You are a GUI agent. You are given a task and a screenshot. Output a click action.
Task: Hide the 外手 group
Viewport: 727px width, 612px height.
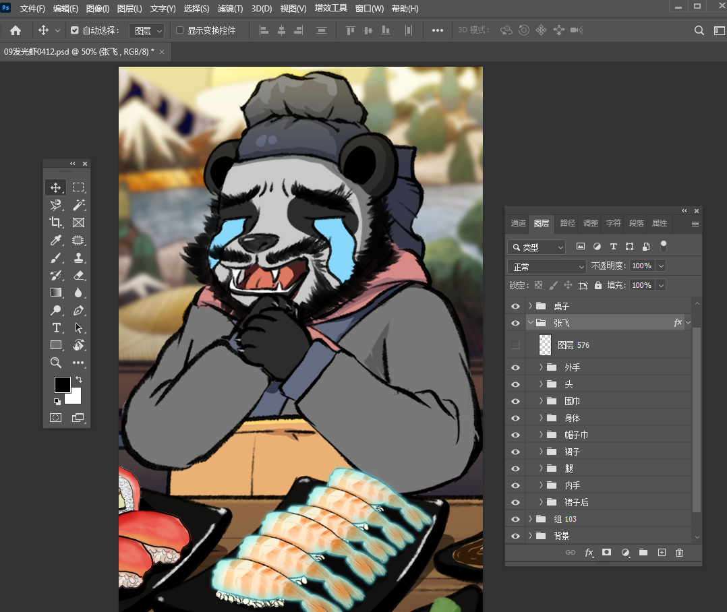pos(515,367)
